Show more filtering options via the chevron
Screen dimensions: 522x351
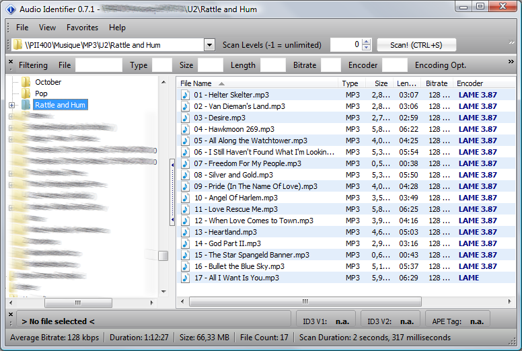coord(511,62)
